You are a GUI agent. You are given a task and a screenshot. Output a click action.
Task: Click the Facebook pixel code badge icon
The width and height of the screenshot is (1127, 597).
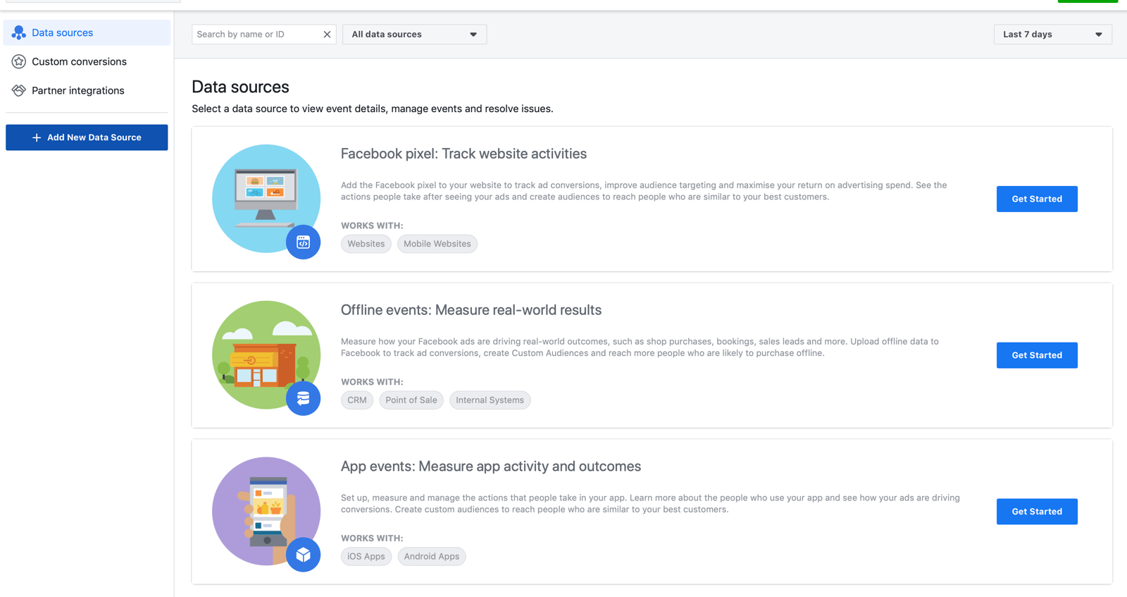click(x=304, y=242)
